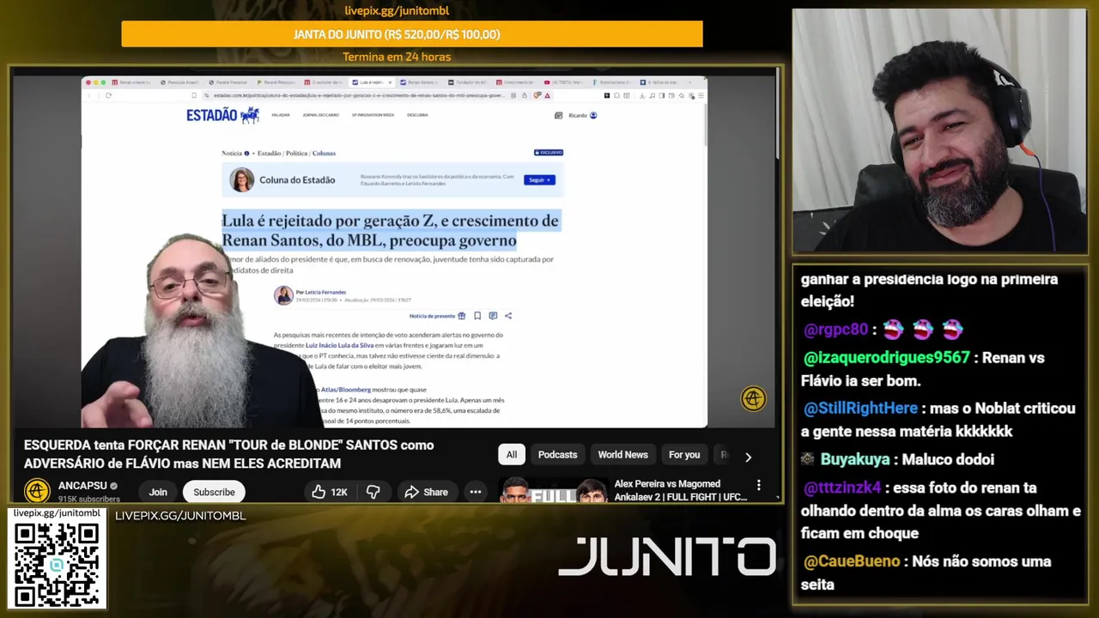Screen dimensions: 1099x618
Task: Open Ricardo user profile icon on Estadão
Action: point(592,115)
